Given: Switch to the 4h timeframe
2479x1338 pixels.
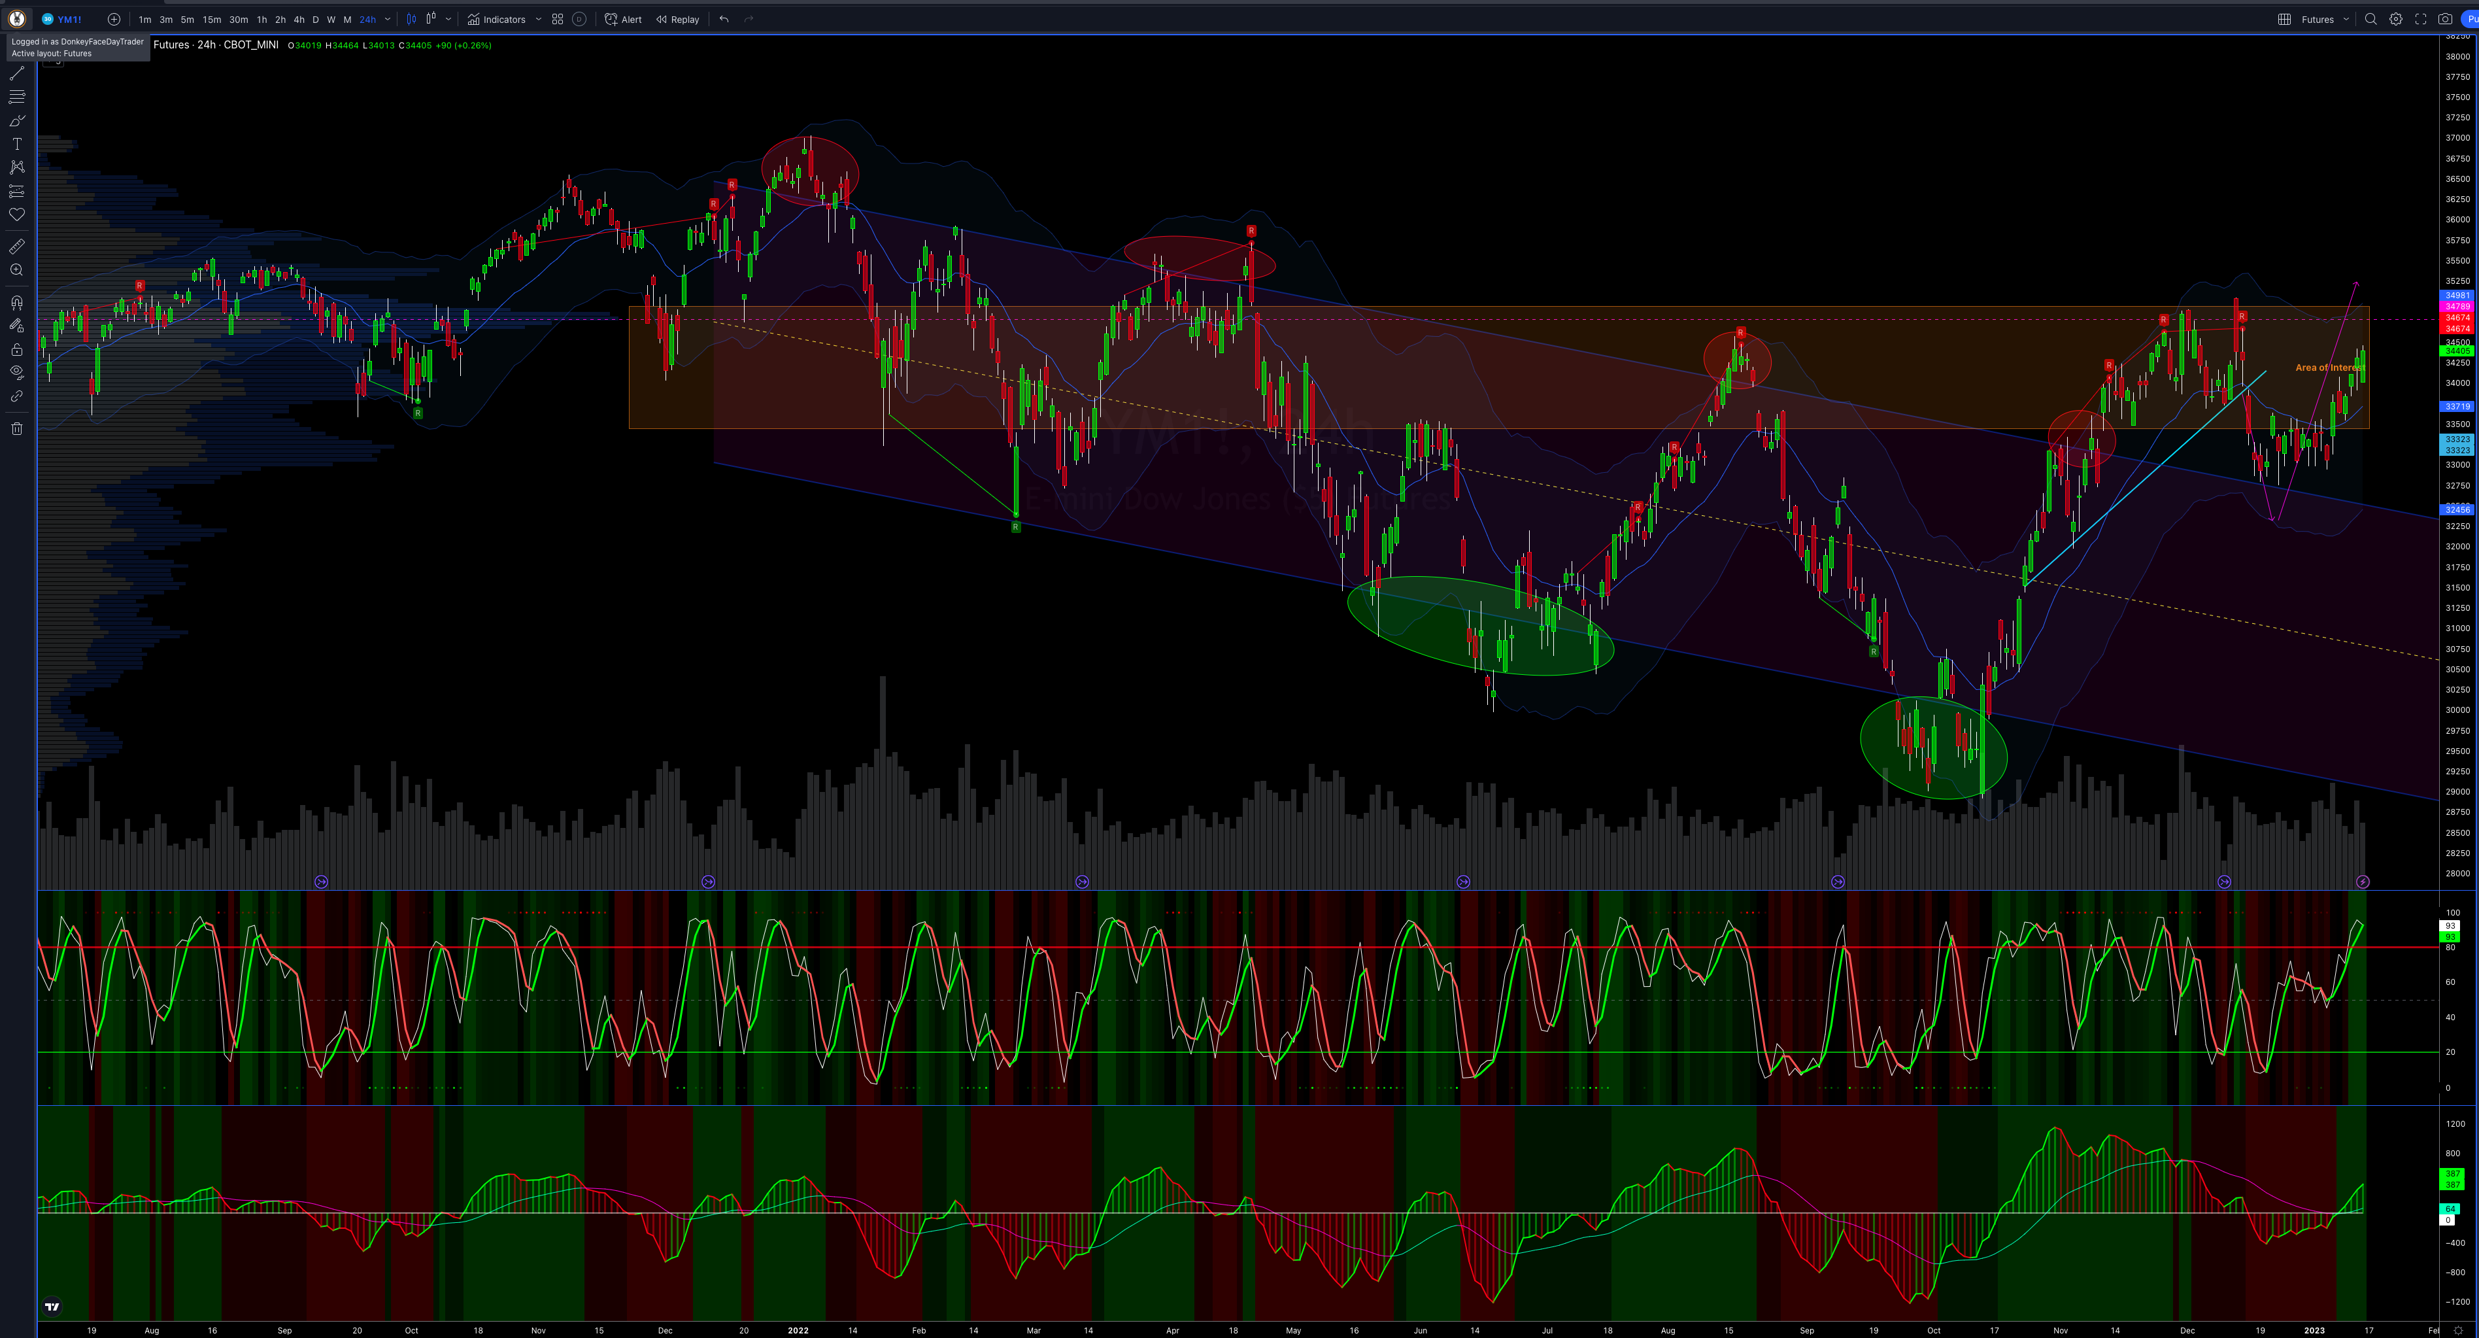Looking at the screenshot, I should (x=298, y=19).
